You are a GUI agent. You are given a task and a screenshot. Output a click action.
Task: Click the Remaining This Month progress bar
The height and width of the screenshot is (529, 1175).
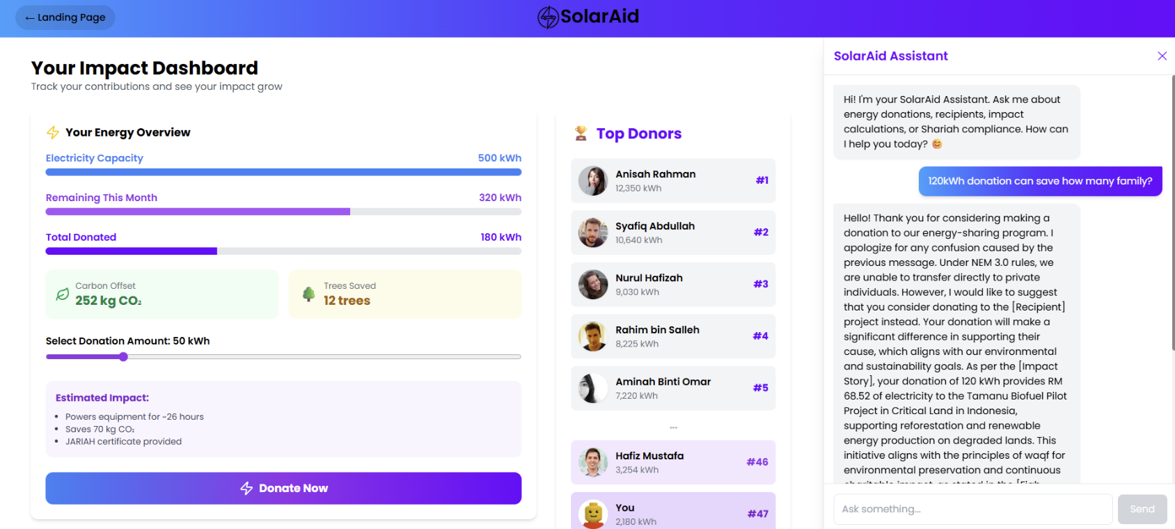283,212
